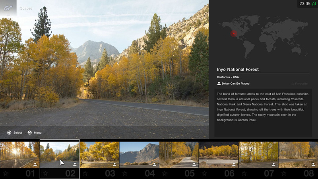Click the Inyo National Forest heading

click(x=238, y=69)
